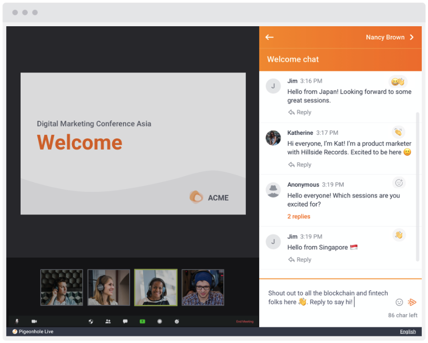The height and width of the screenshot is (343, 428).
Task: Open the meeting chat bubble icon
Action: [126, 321]
